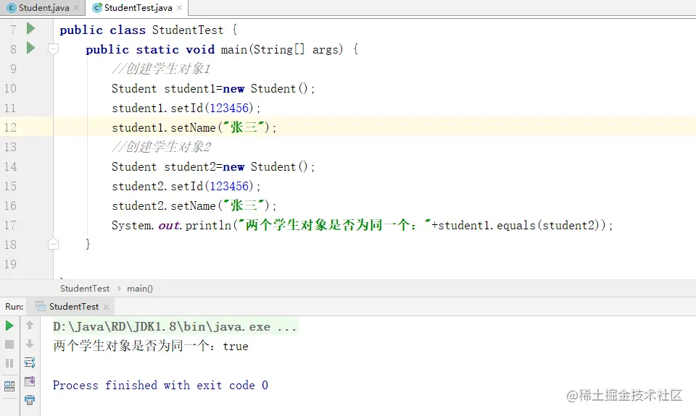Image resolution: width=696 pixels, height=416 pixels.
Task: Click student2.setName on line 16
Action: tap(194, 205)
